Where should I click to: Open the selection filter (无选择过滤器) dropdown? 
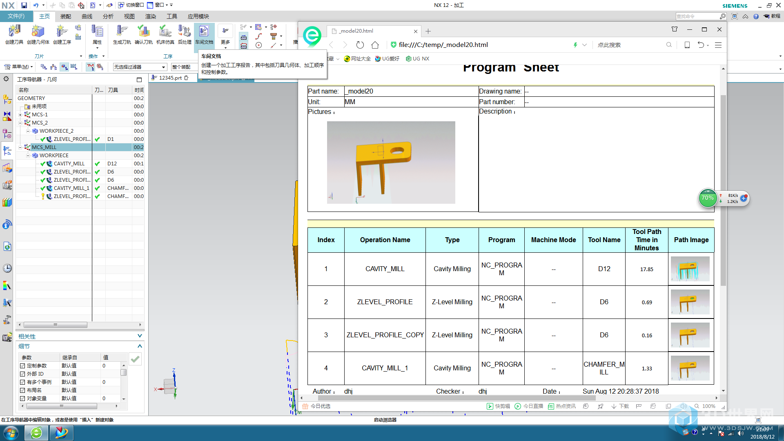click(140, 67)
